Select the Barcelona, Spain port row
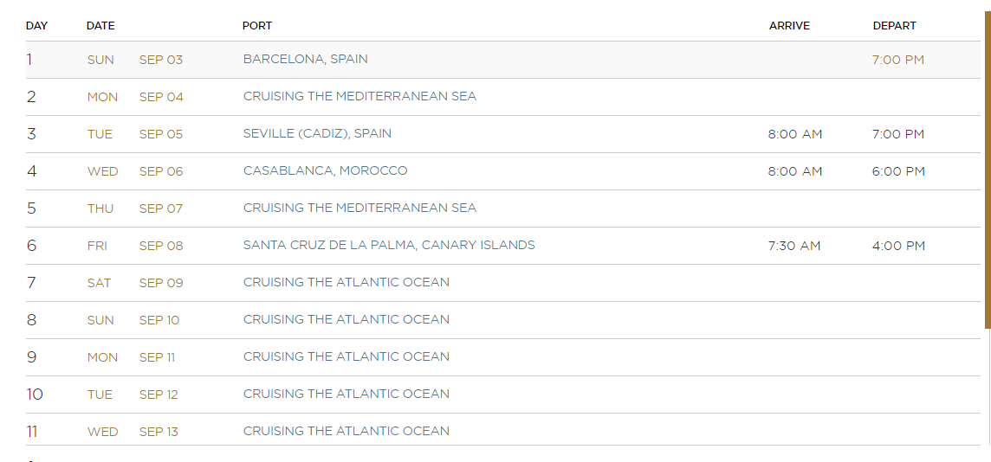The image size is (991, 462). point(503,60)
